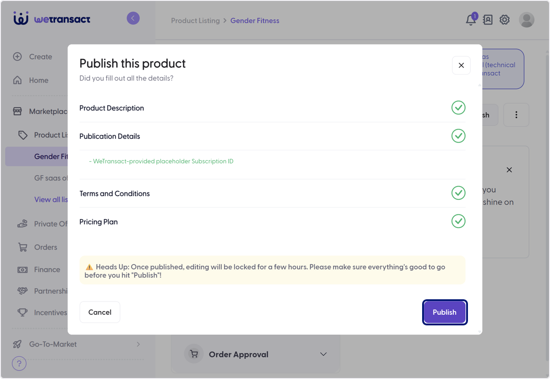Click the WeTransact-provided placeholder Subscription ID note
Viewport: 550px width, 379px height.
[161, 161]
